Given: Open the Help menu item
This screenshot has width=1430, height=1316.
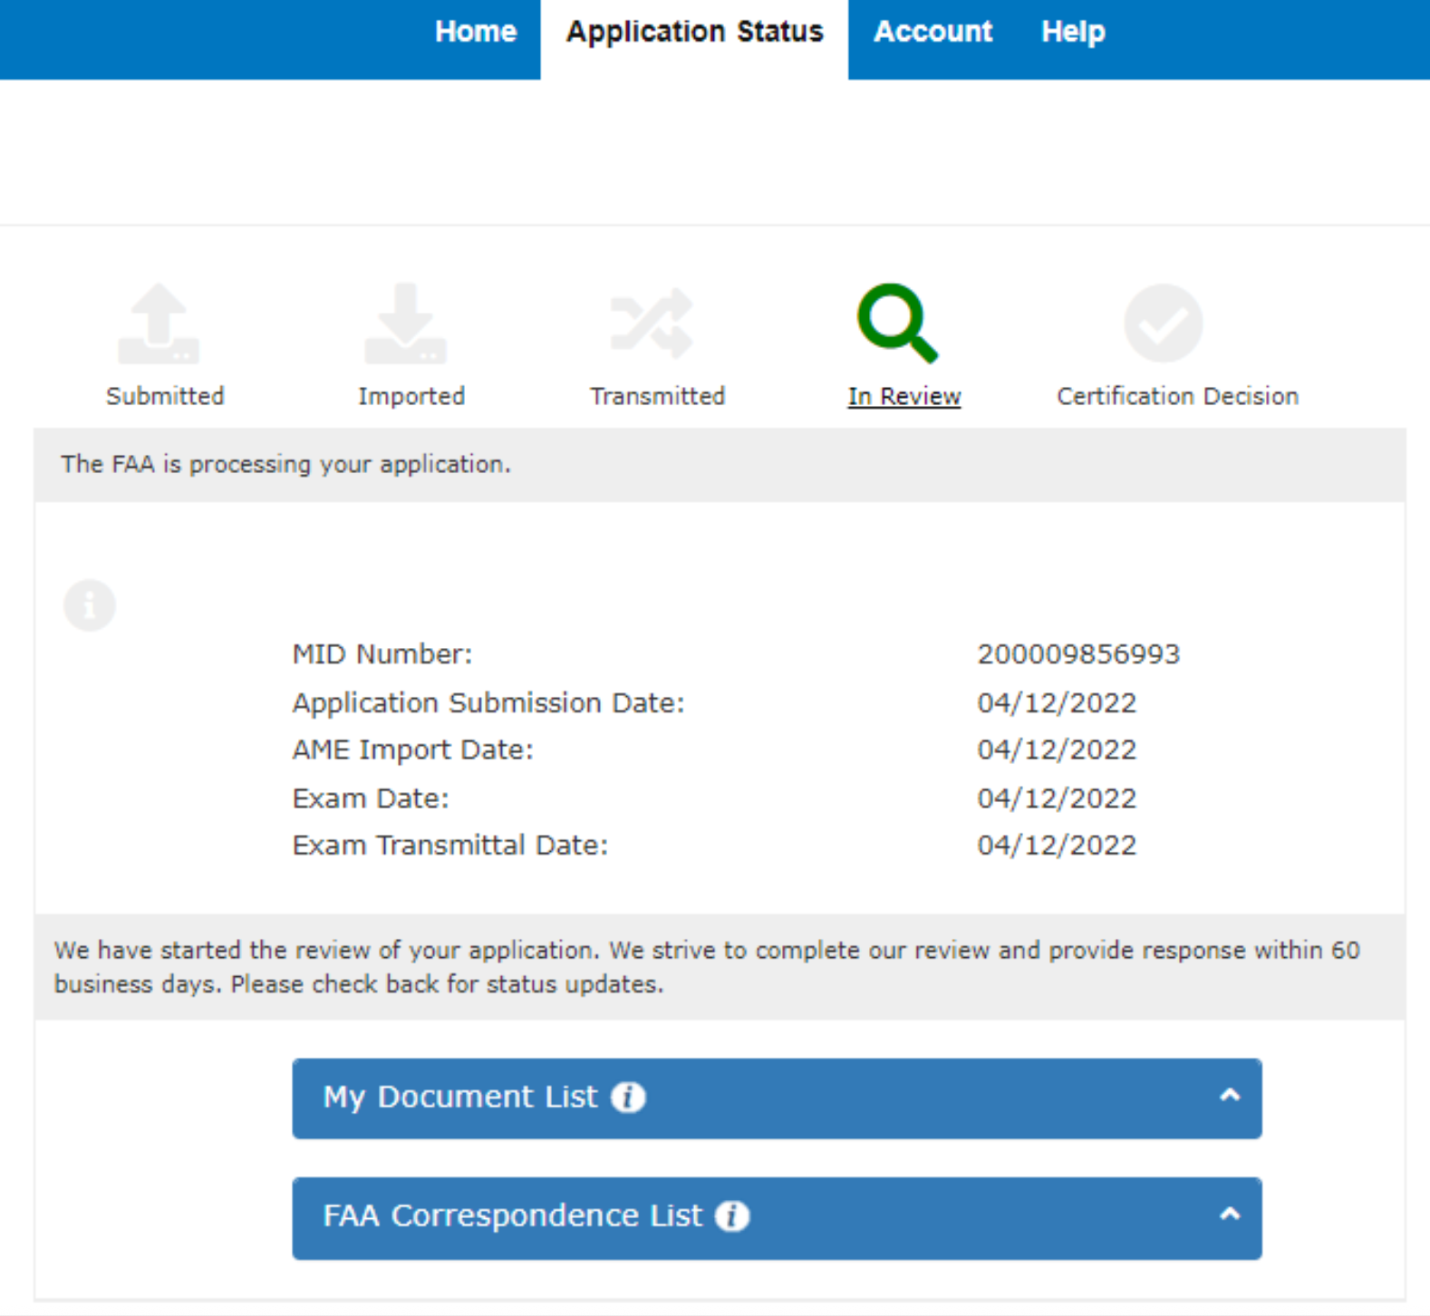Looking at the screenshot, I should click(1072, 32).
